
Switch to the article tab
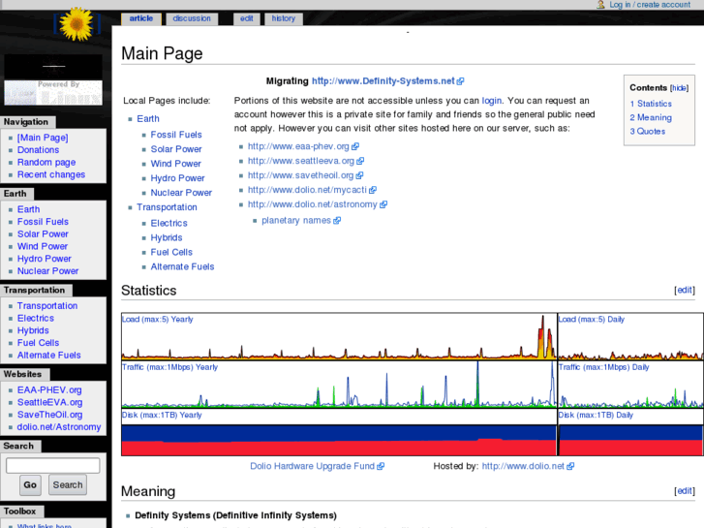point(141,18)
